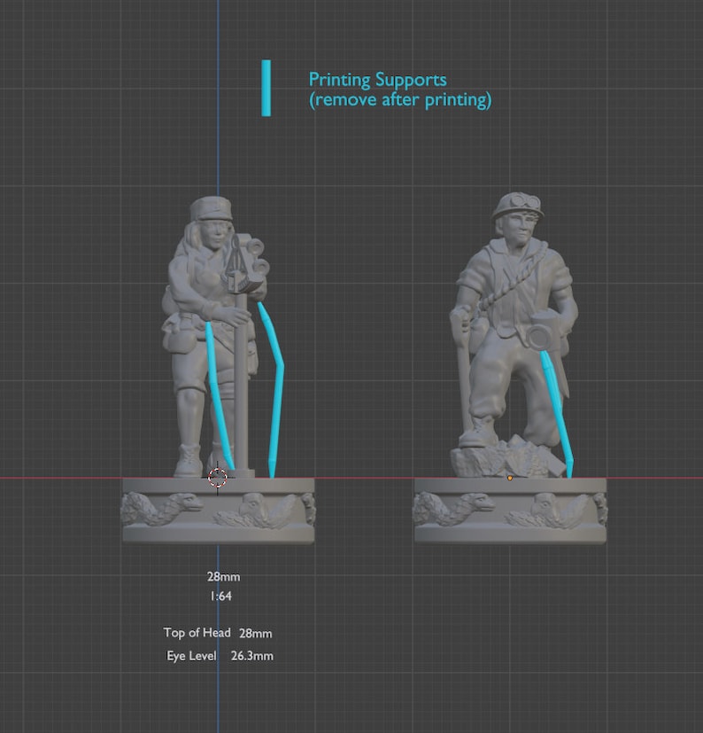Click the 3D cursor at the origin
703x733 pixels.
pyautogui.click(x=218, y=478)
